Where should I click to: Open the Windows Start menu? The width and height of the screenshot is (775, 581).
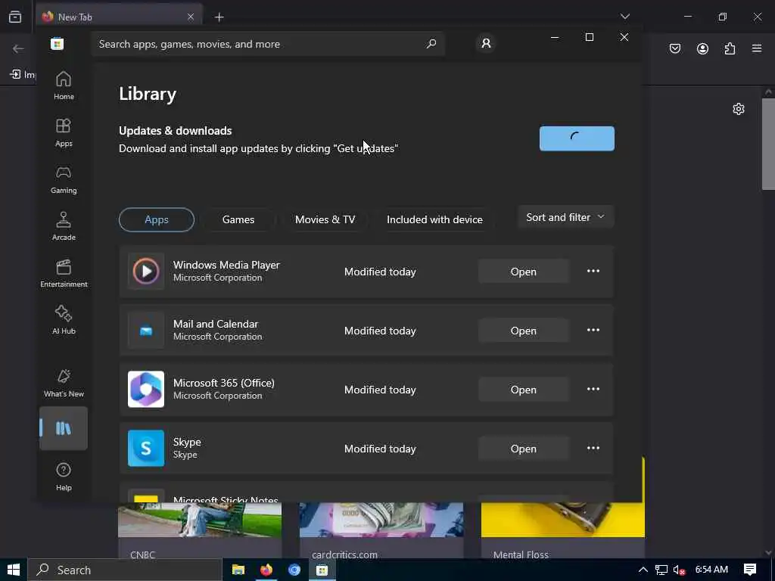click(x=14, y=570)
